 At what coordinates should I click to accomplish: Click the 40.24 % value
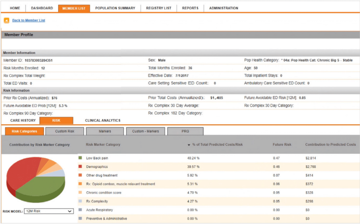tap(193, 158)
